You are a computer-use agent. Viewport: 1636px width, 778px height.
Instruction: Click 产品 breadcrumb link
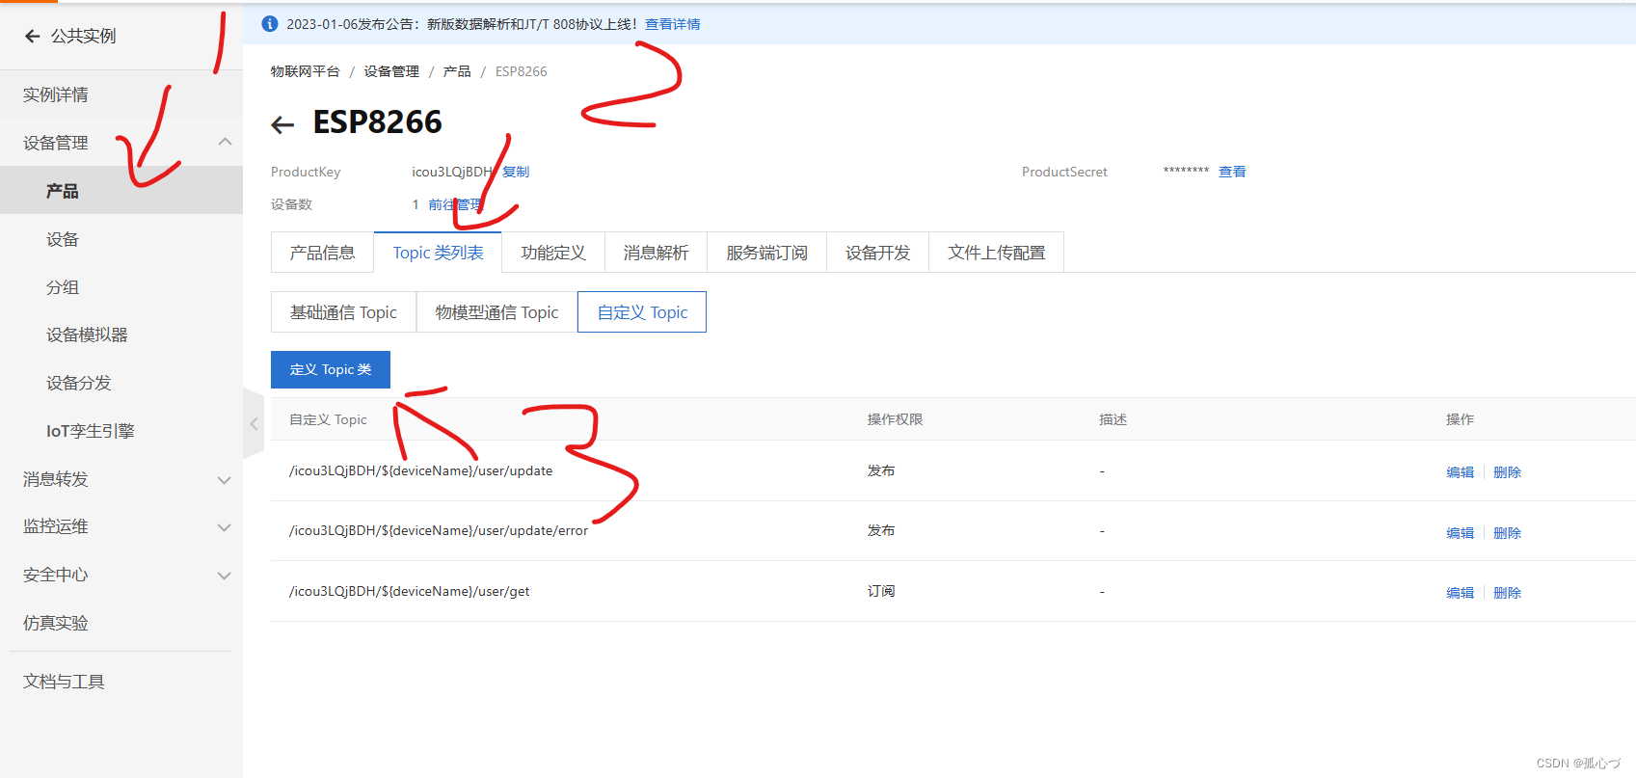[457, 71]
